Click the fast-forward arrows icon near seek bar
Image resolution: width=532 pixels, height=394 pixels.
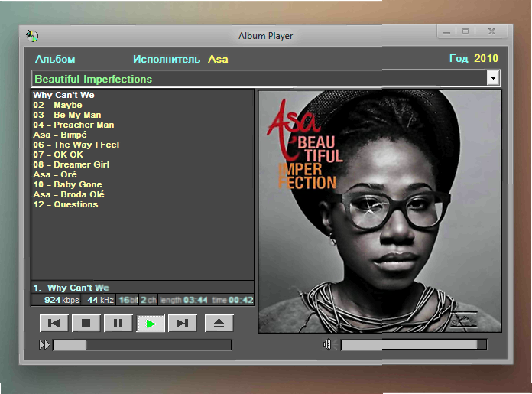(44, 345)
